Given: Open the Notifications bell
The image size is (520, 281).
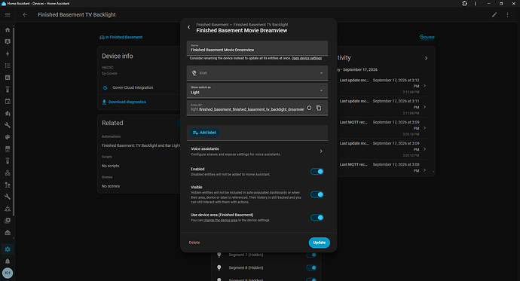Looking at the screenshot, I should pos(8,261).
